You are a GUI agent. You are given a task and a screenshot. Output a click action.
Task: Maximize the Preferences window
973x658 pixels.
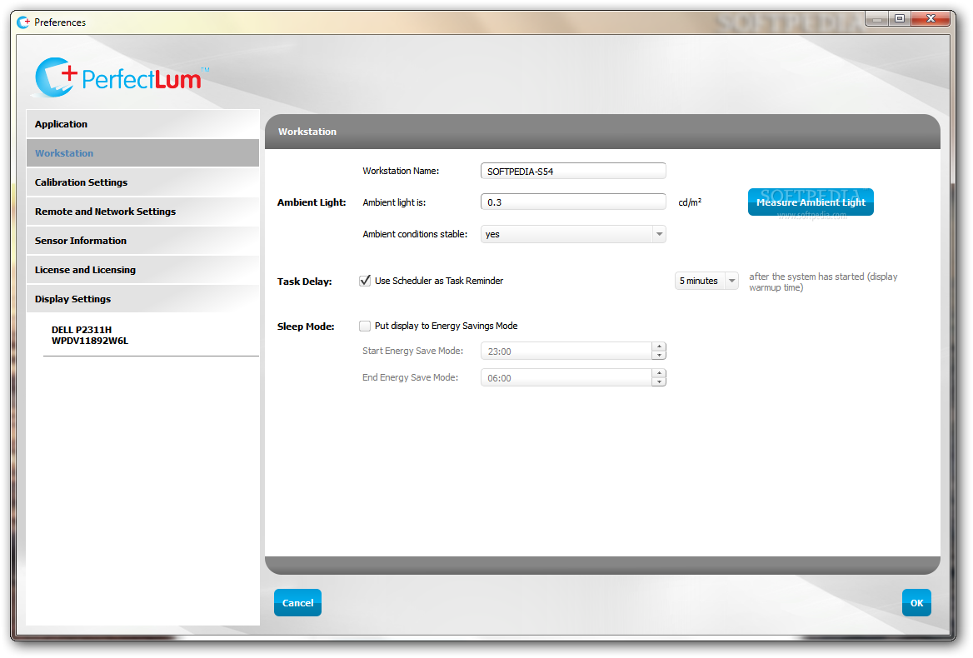click(x=899, y=19)
